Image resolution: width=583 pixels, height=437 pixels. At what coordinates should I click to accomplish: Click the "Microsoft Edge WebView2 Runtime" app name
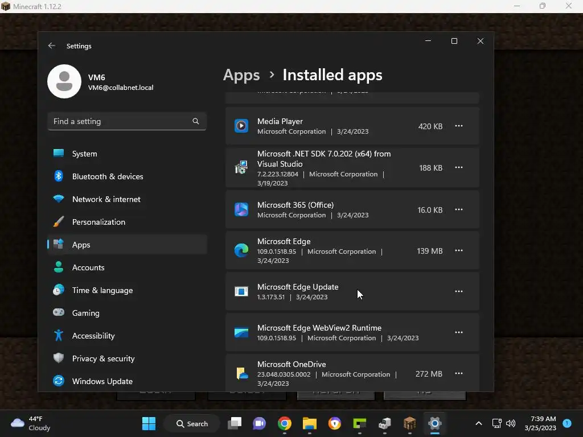point(319,328)
